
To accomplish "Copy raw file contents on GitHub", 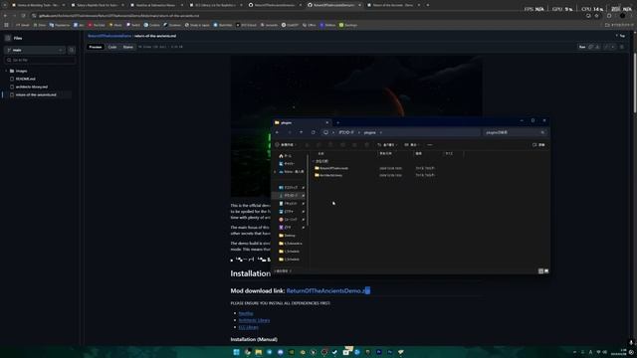I will point(590,47).
